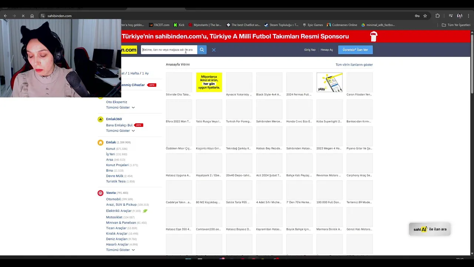Focus the Kelime, ilan no search field

click(169, 50)
